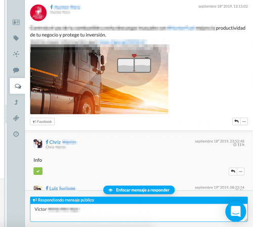Select the conversations double-bubble tab

(17, 86)
